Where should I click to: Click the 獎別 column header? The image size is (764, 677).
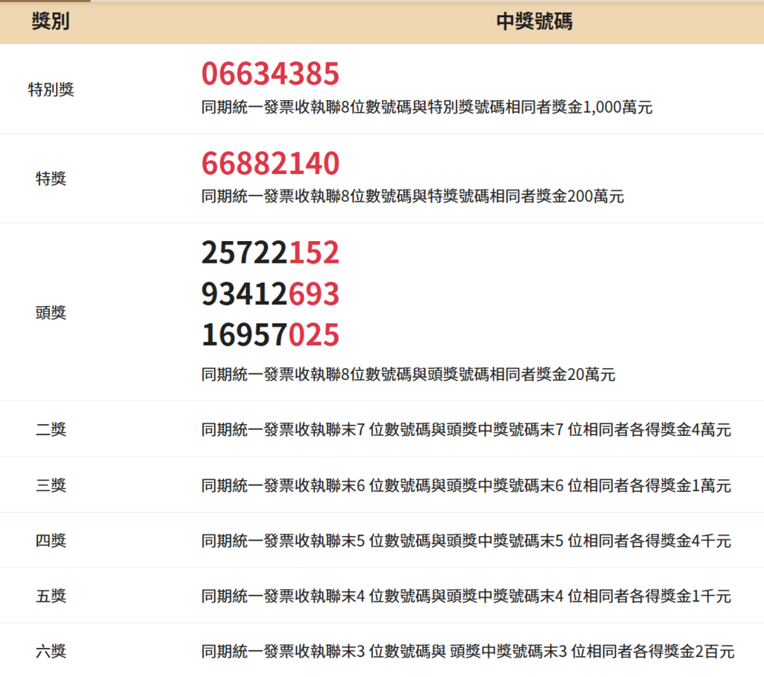[x=51, y=22]
